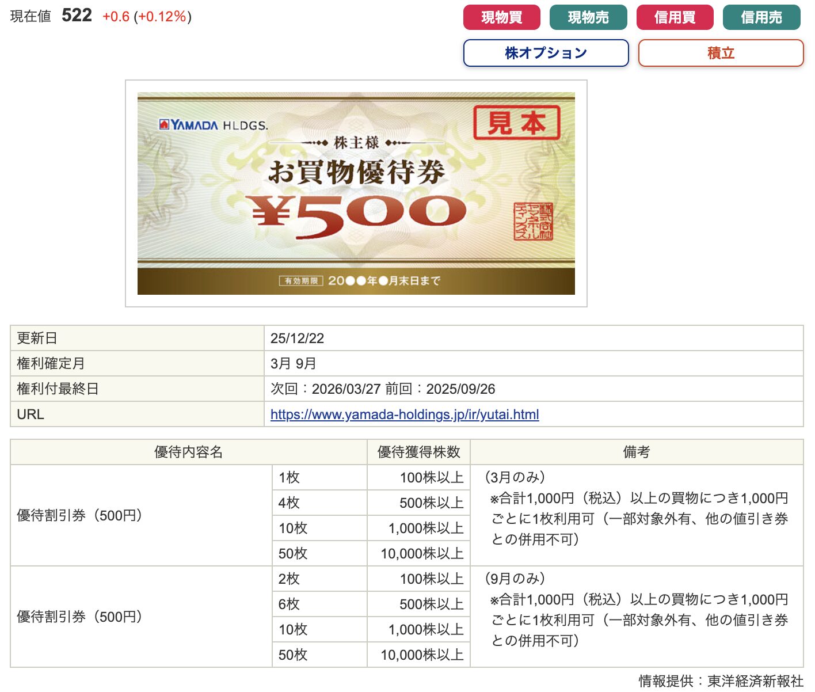Click the 備考 column header
This screenshot has width=815, height=692.
636,453
